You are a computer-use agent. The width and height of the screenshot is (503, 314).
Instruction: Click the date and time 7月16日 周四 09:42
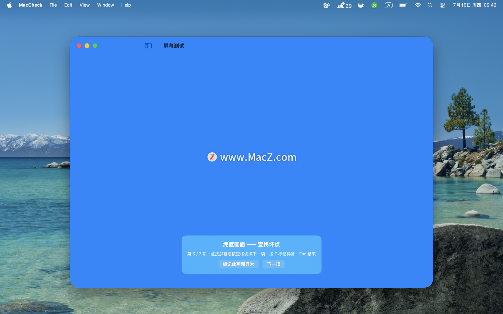tap(475, 5)
